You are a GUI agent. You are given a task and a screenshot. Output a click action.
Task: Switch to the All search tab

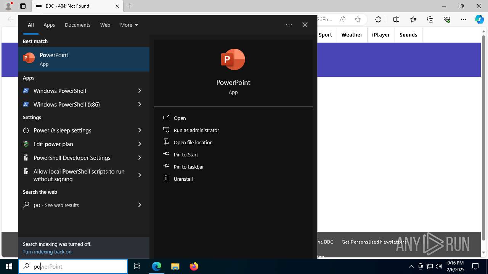pyautogui.click(x=30, y=25)
